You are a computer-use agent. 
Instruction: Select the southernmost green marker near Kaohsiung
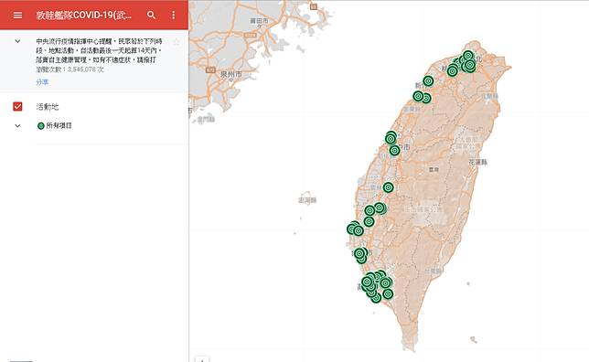coord(376,298)
